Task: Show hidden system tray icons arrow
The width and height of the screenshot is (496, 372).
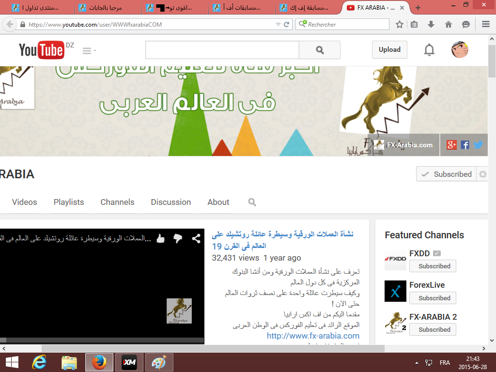Action: click(417, 363)
